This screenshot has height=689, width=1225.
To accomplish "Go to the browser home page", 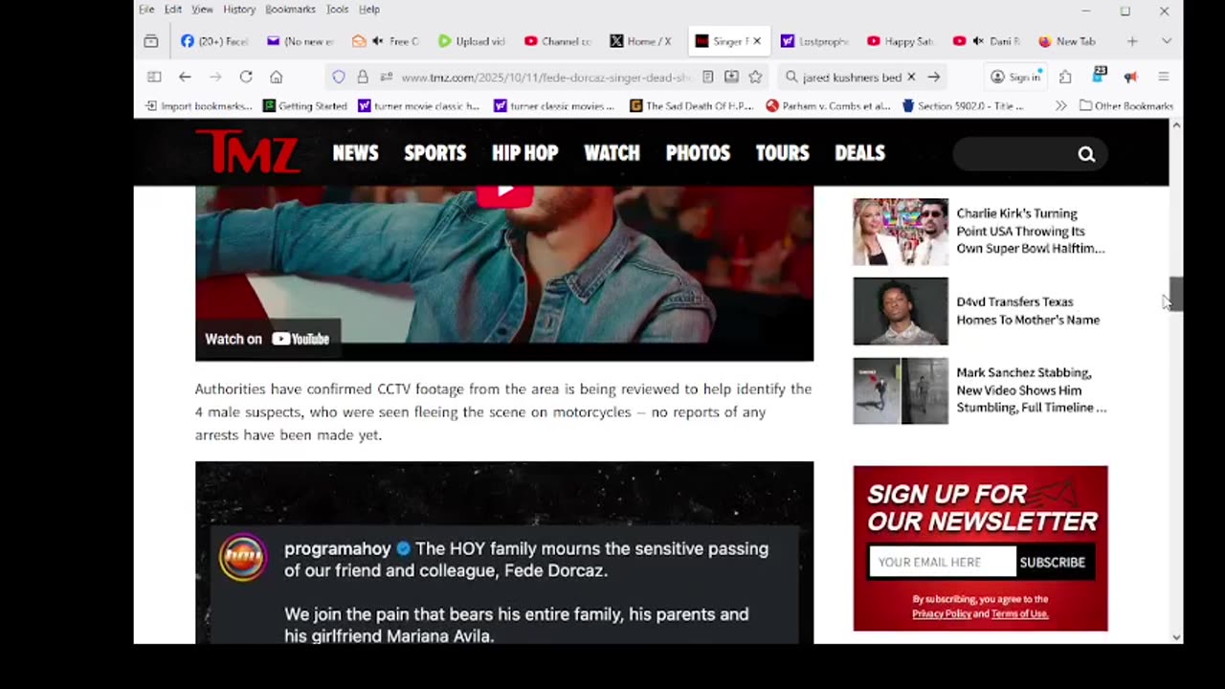I will point(277,77).
